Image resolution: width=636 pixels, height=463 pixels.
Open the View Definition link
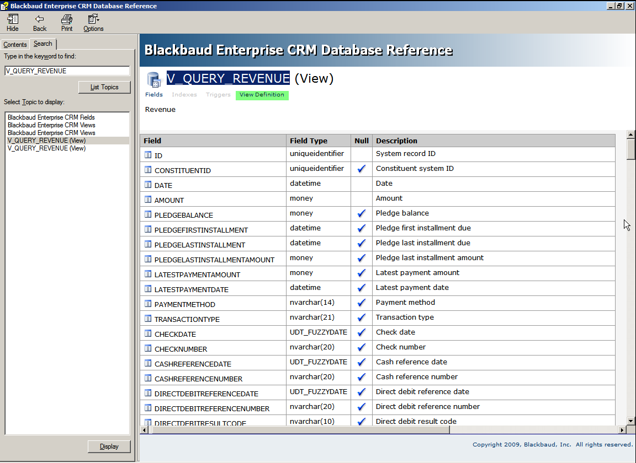click(262, 95)
